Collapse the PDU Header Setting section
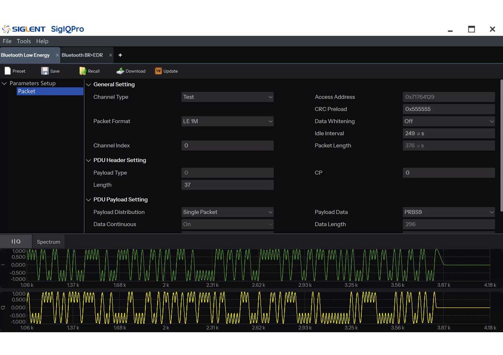 (89, 160)
